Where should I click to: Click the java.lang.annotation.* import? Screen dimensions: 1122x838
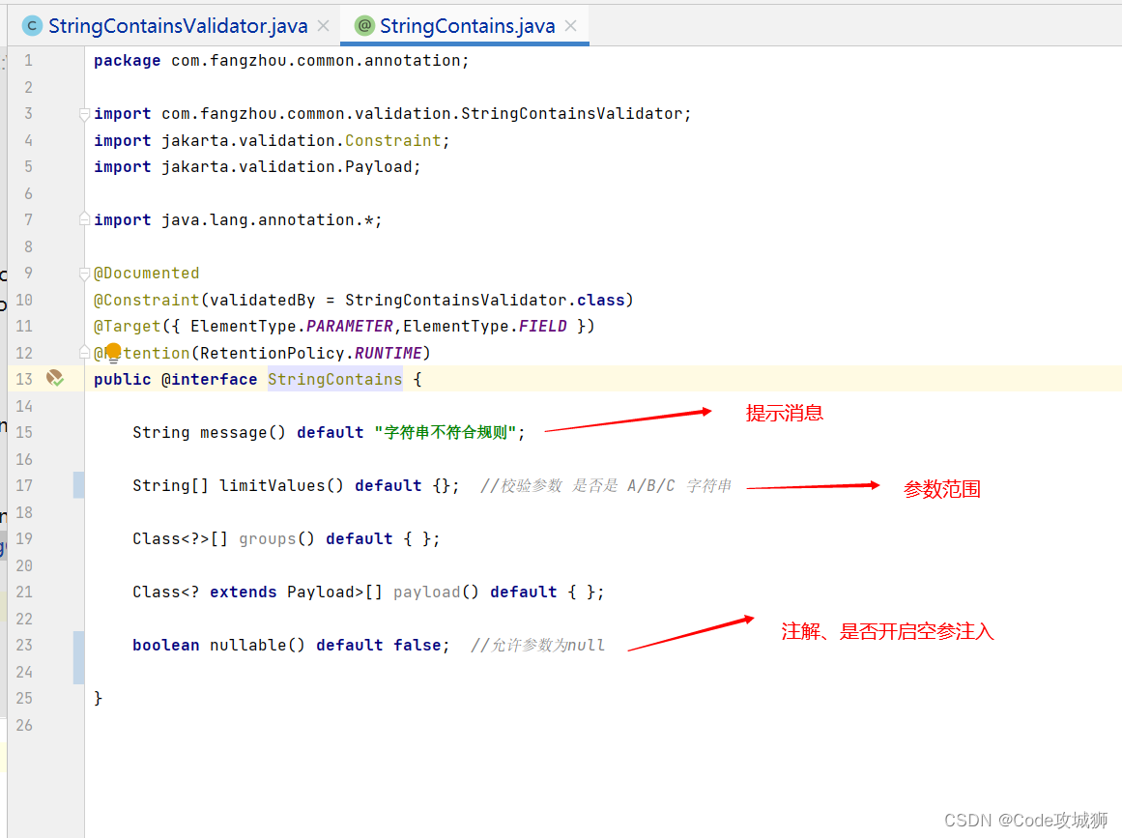tap(268, 220)
